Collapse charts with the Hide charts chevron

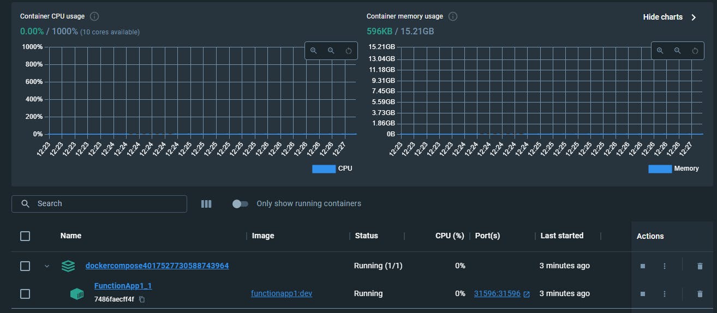[x=694, y=17]
